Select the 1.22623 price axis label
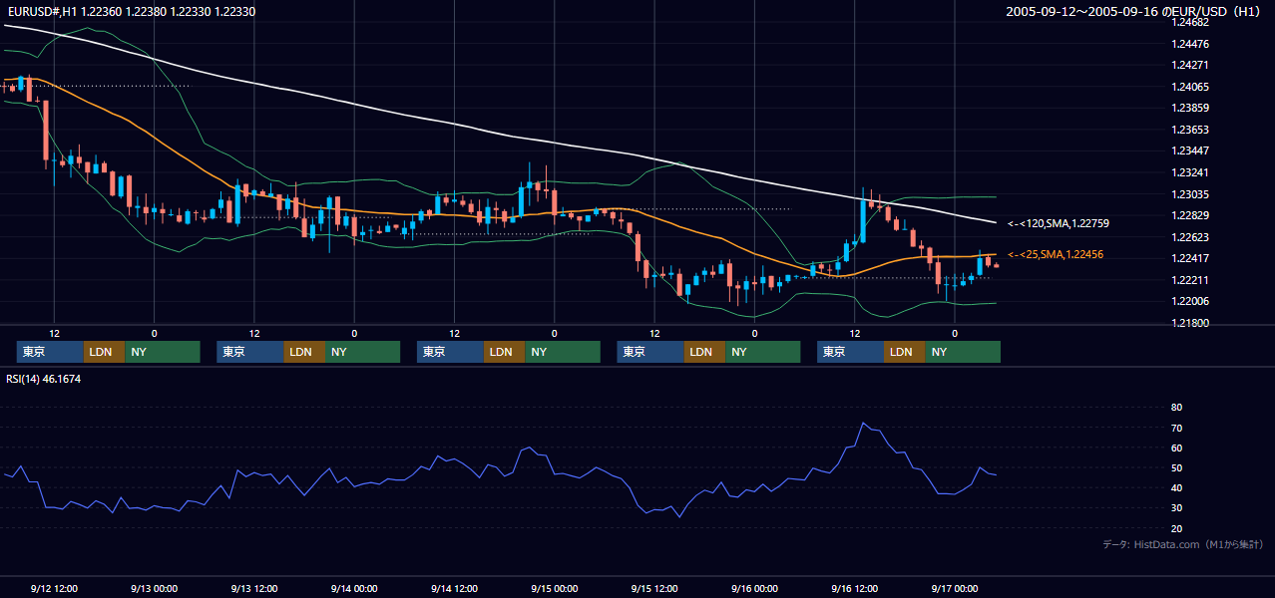1275x598 pixels. 1191,237
